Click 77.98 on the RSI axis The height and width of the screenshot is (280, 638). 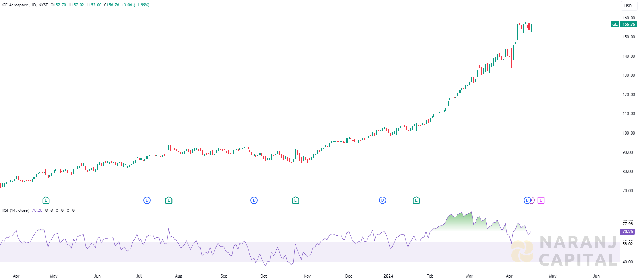click(627, 224)
